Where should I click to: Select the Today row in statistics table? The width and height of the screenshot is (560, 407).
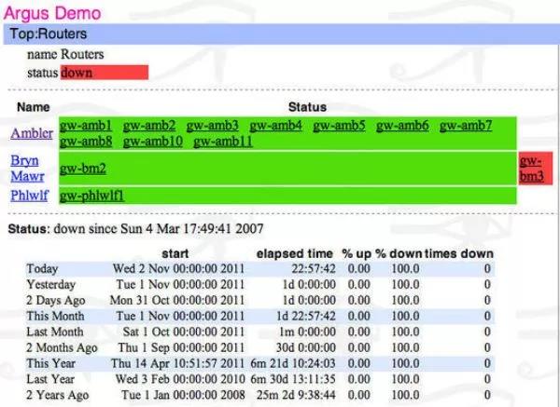(41, 269)
